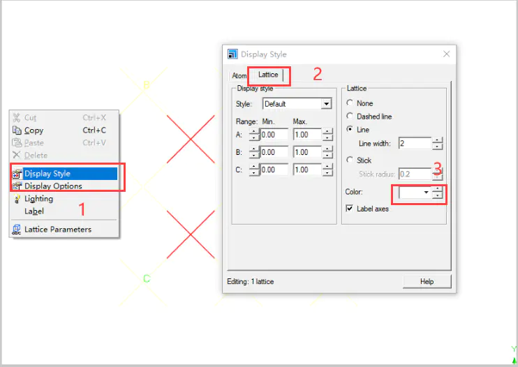Screen dimensions: 518x367
Task: Select Label in the context menu
Action: click(x=64, y=211)
